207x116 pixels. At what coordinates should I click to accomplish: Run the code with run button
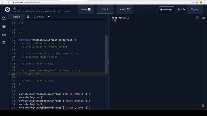pos(105,9)
